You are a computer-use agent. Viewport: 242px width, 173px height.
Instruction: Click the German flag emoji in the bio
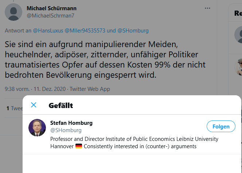tap(79, 146)
